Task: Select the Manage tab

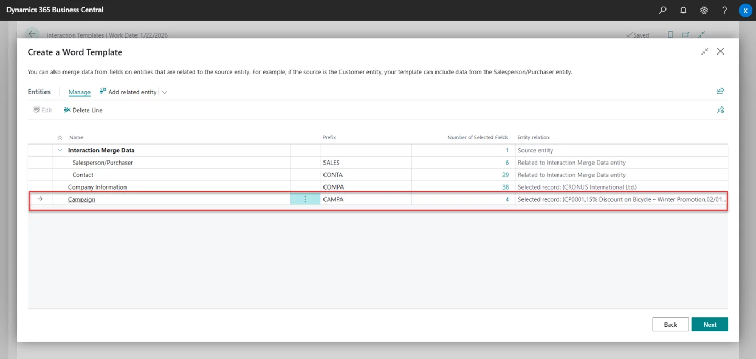Action: (79, 92)
